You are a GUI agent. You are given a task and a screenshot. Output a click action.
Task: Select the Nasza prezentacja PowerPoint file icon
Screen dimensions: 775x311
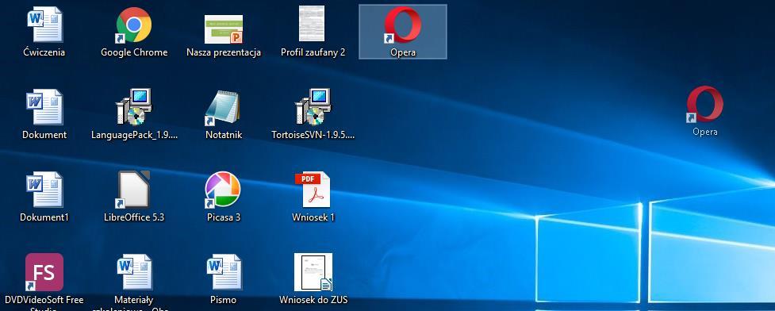click(x=224, y=29)
